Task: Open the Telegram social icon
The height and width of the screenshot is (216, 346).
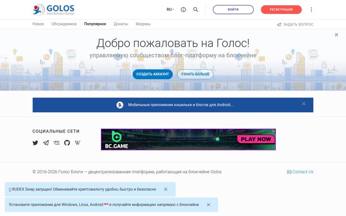Action: 46,143
